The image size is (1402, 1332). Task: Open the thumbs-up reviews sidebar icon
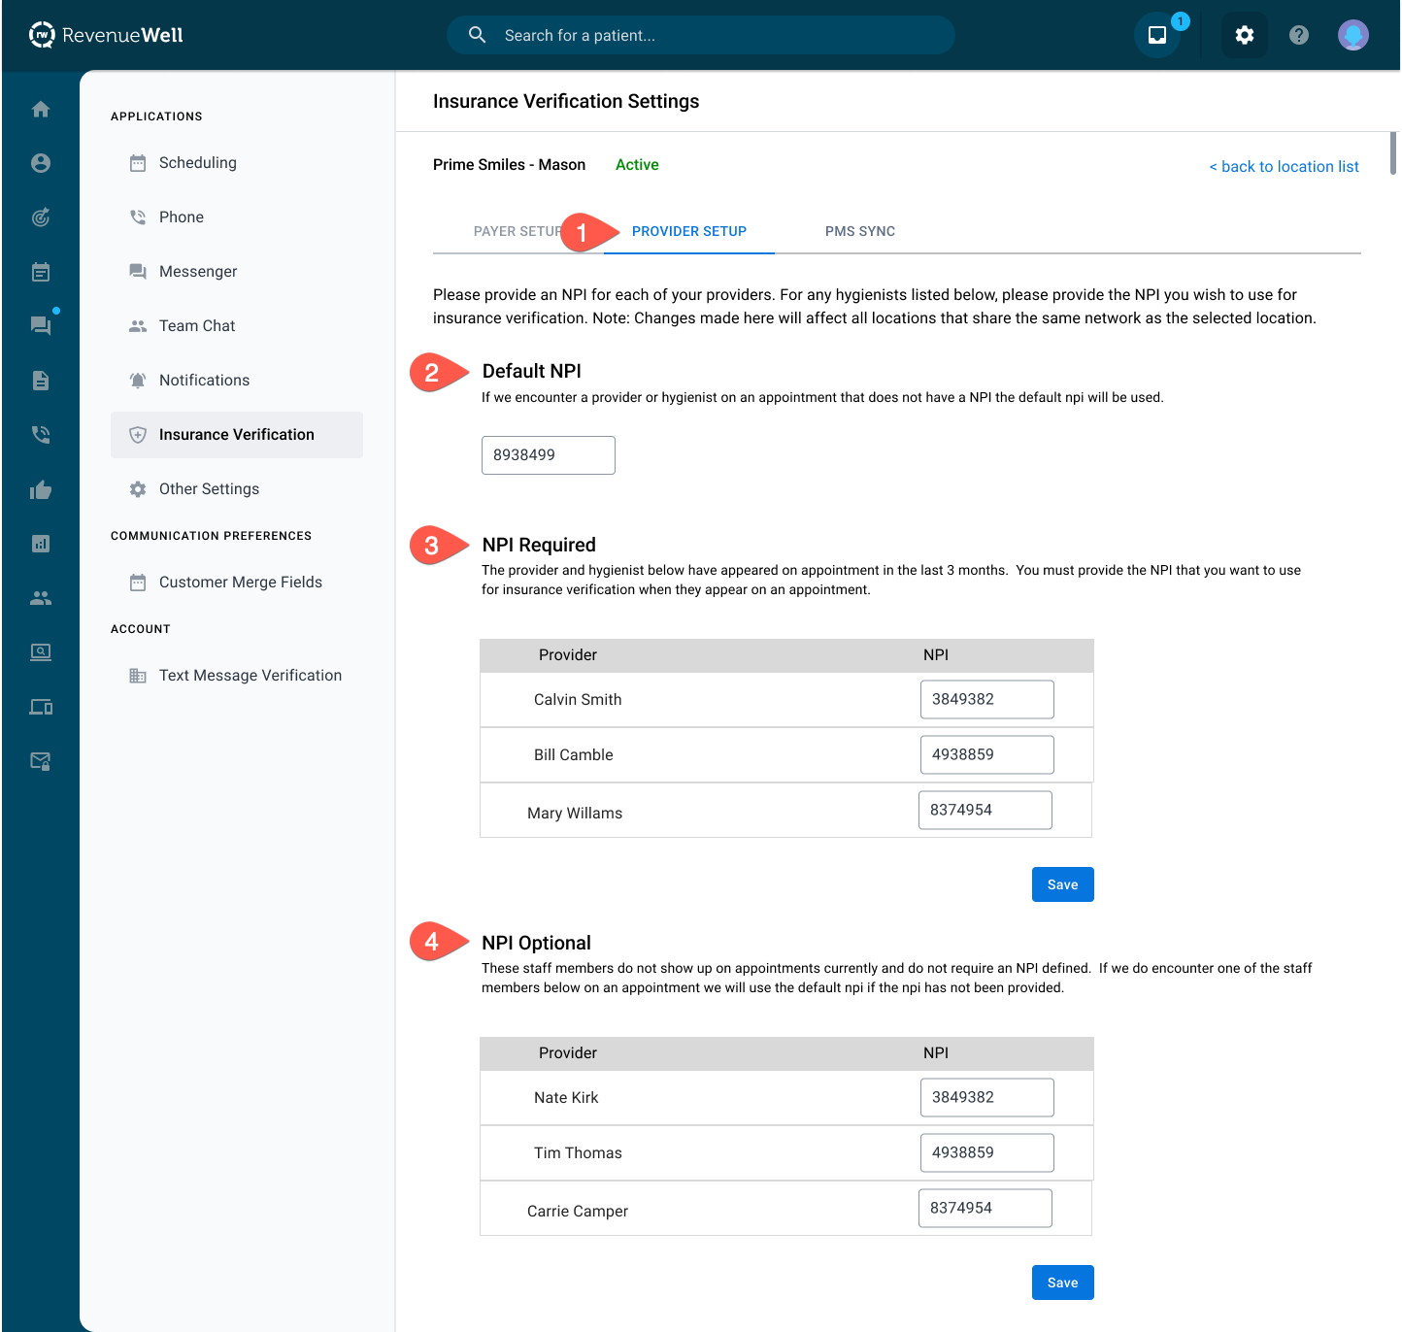[41, 489]
